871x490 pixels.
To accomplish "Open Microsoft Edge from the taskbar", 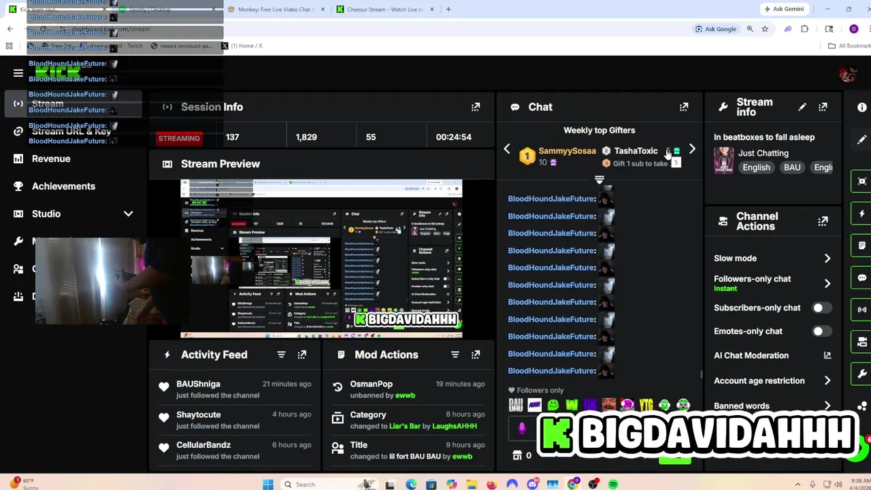I will 411,485.
